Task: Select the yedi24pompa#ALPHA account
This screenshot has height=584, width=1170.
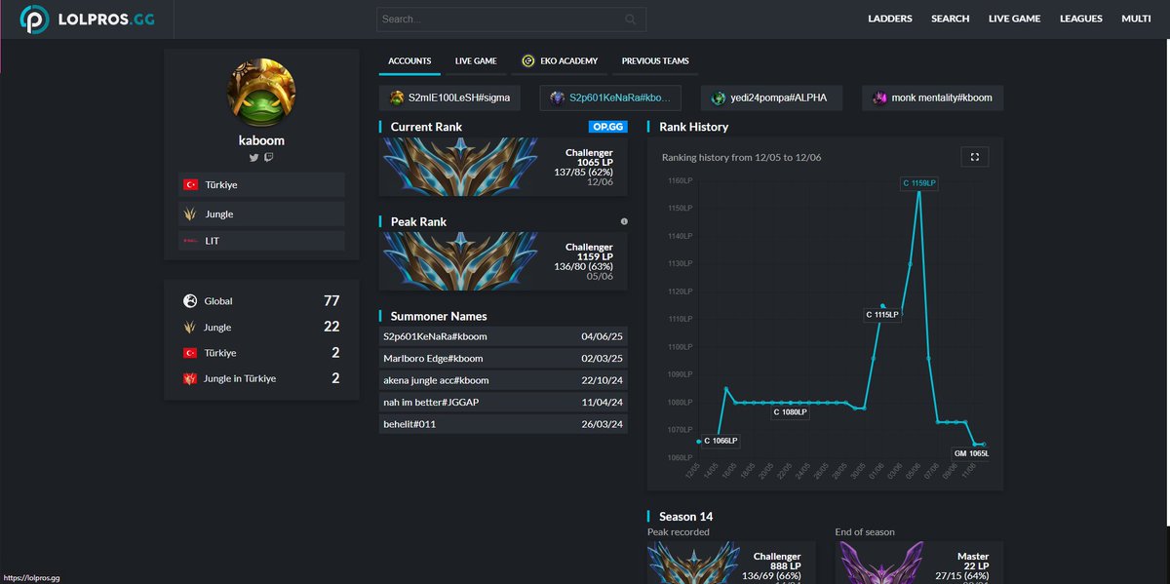Action: (x=772, y=97)
